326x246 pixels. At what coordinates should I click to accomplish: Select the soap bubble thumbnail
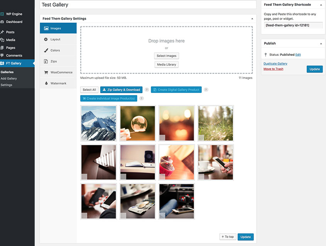[x=138, y=124]
